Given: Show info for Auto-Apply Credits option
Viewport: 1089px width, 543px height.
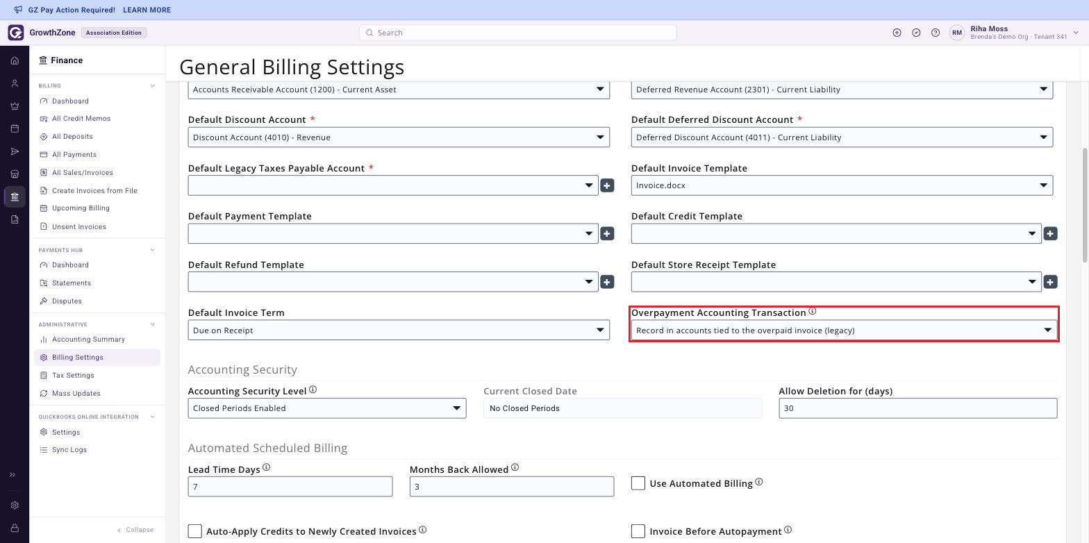Looking at the screenshot, I should tap(422, 530).
